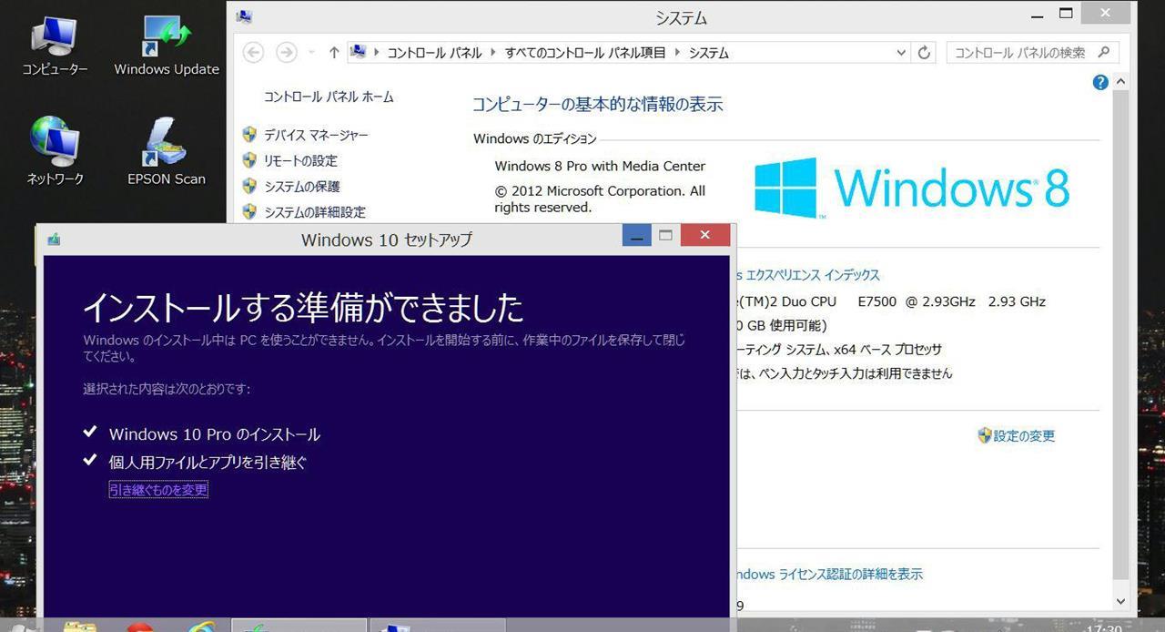Open the ネットワーク desktop icon

pyautogui.click(x=55, y=152)
